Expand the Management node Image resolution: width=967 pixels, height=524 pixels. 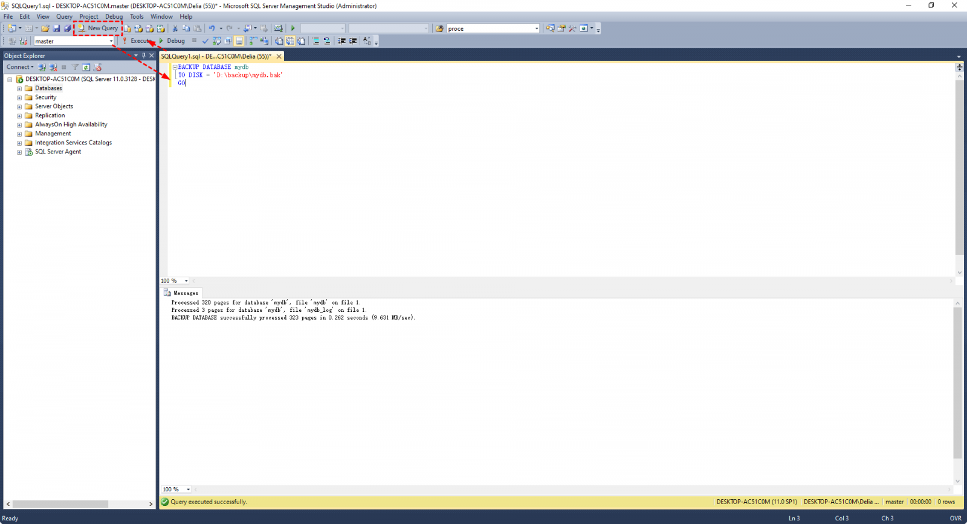click(19, 134)
